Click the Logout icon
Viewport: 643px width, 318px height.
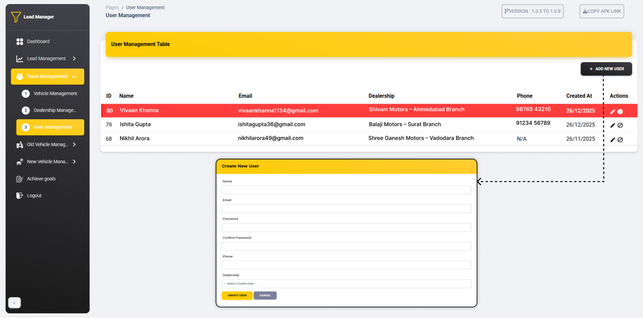20,196
